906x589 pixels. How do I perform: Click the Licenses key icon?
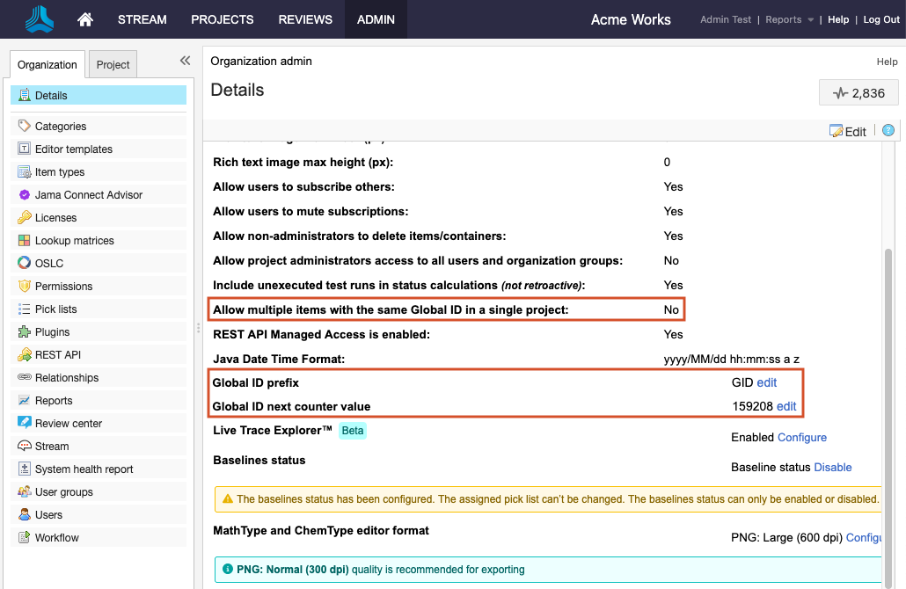click(x=25, y=218)
